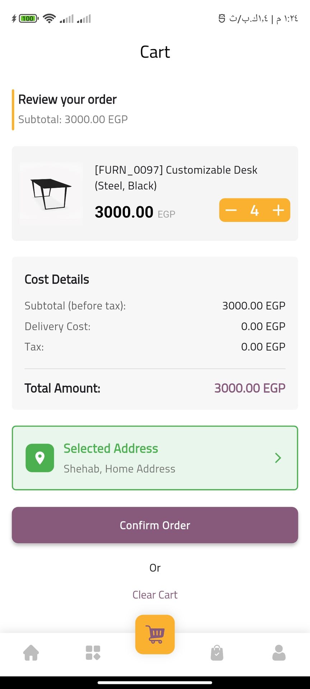Tap the Cart page title

(155, 52)
